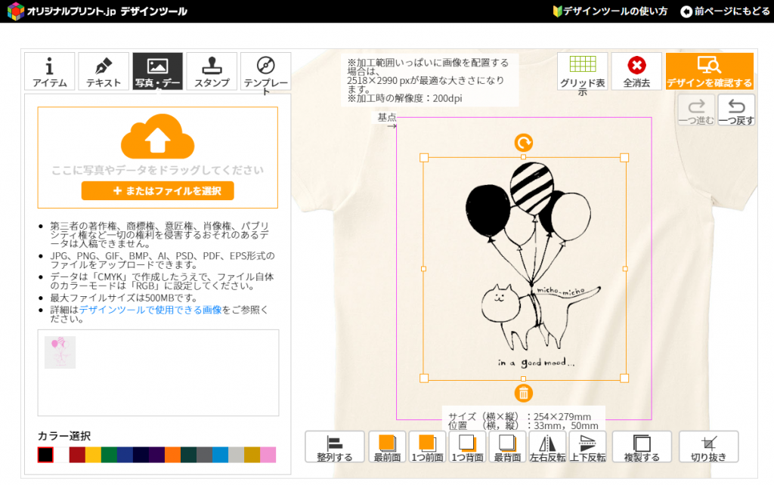Send artwork to 最背面 (backmost)

point(507,447)
